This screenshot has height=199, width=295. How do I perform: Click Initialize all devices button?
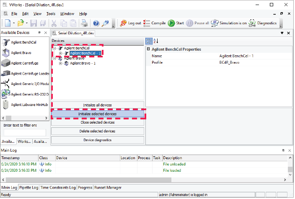point(98,105)
